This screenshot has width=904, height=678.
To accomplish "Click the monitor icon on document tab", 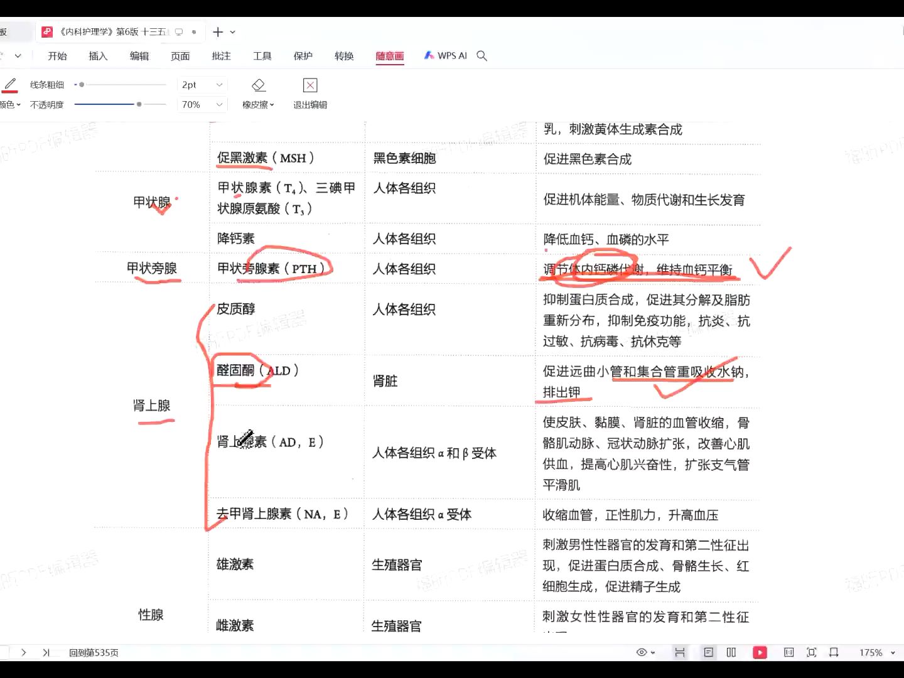I will click(x=179, y=32).
